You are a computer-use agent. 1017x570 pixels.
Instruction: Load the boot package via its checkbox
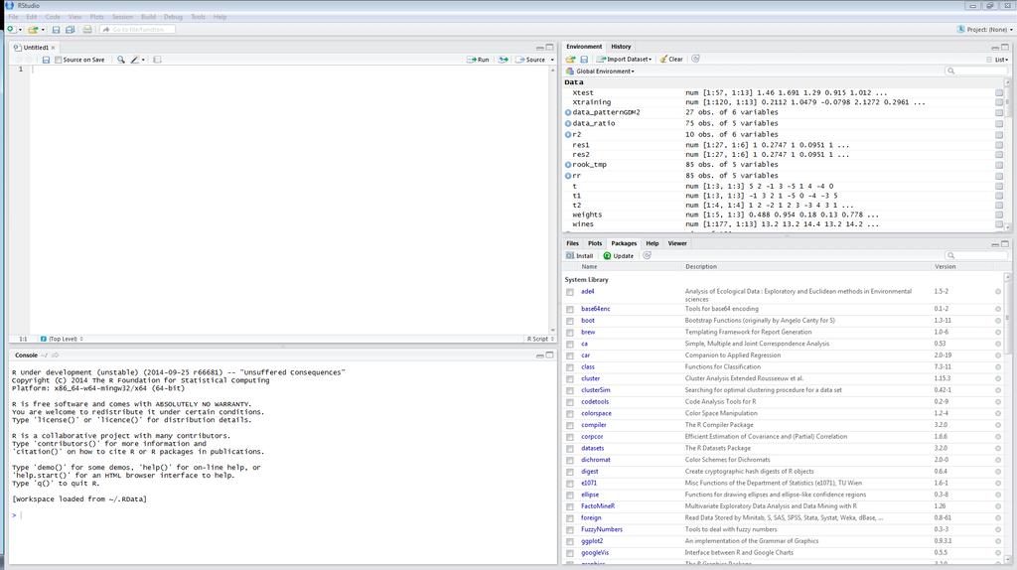[x=570, y=321]
